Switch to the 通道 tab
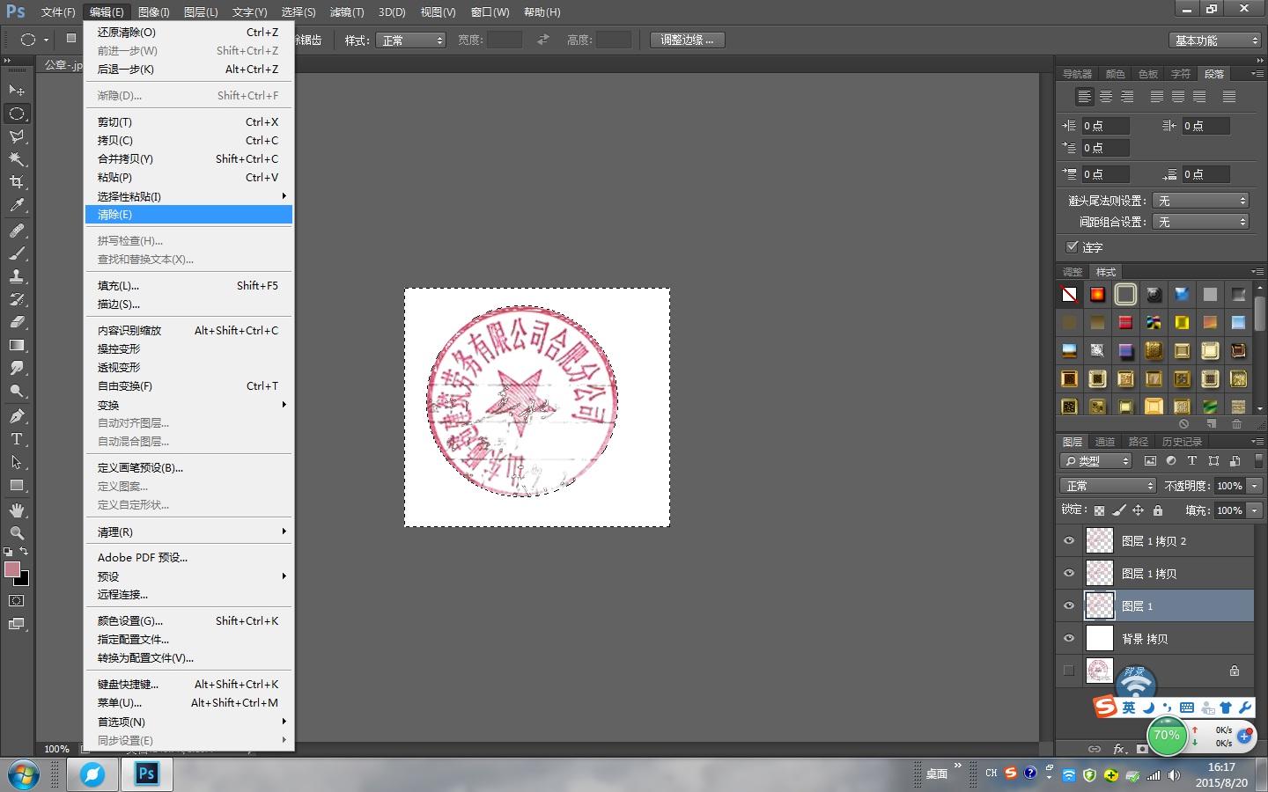Image resolution: width=1268 pixels, height=792 pixels. pos(1105,442)
